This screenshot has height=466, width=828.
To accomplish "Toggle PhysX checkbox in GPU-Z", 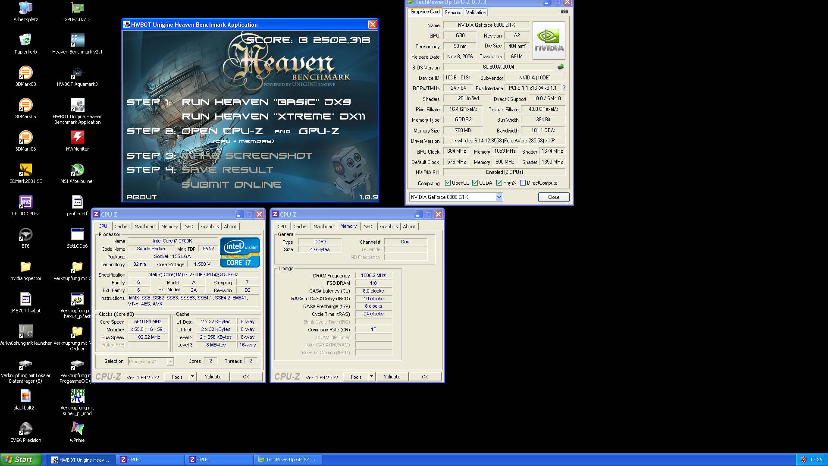I will [499, 183].
